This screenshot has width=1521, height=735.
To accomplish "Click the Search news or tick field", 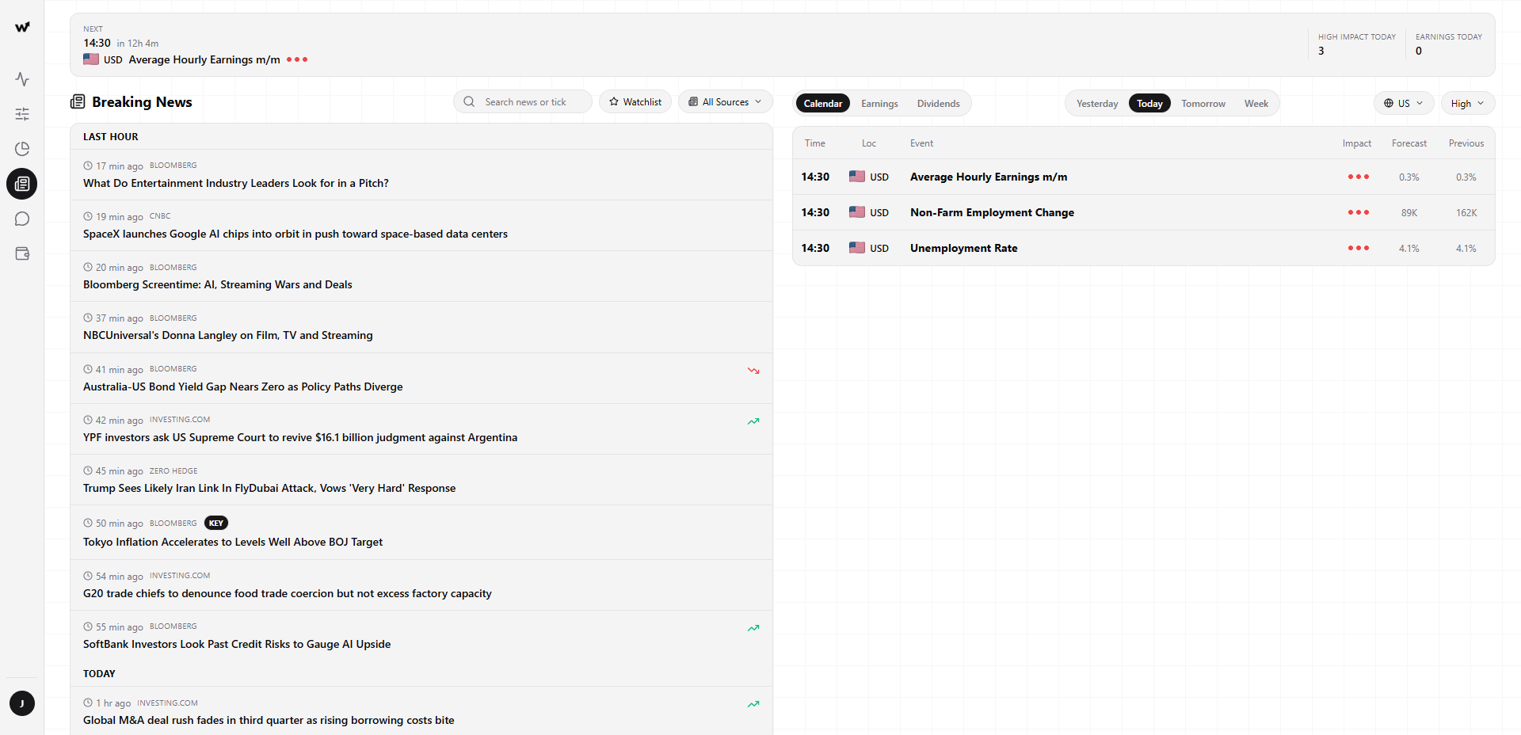I will (x=523, y=101).
